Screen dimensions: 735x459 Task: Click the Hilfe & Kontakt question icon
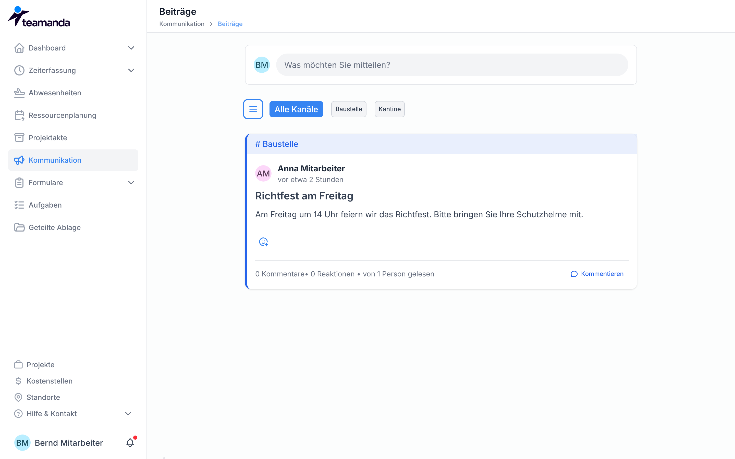(x=18, y=414)
